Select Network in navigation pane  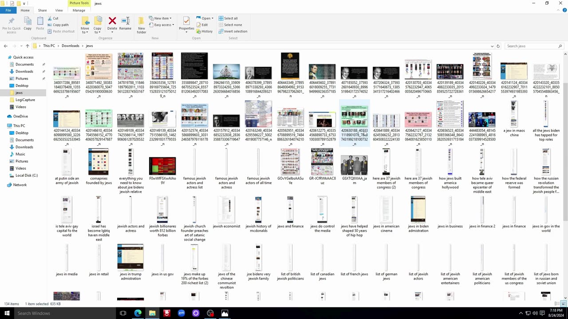20,185
